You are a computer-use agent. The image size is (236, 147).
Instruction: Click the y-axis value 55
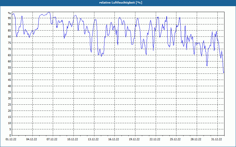(x=9, y=68)
